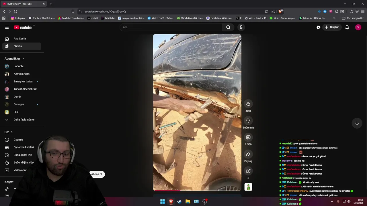Open a new browser tab with the plus
This screenshot has height=206, width=367.
pos(51,4)
